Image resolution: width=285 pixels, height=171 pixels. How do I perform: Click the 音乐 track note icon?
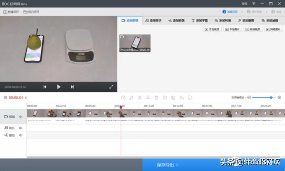click(x=6, y=128)
